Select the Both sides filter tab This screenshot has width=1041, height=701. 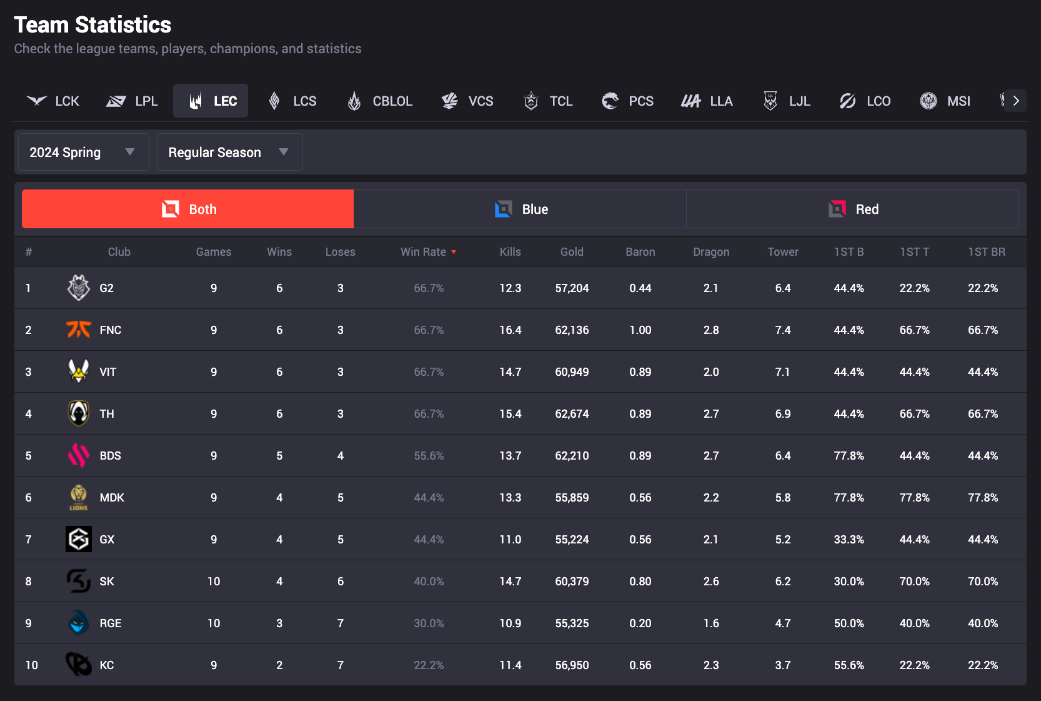187,209
